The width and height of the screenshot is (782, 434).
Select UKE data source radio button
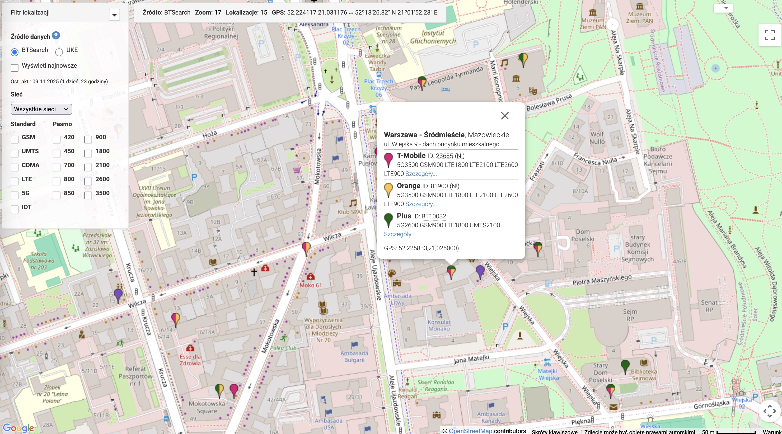point(59,52)
